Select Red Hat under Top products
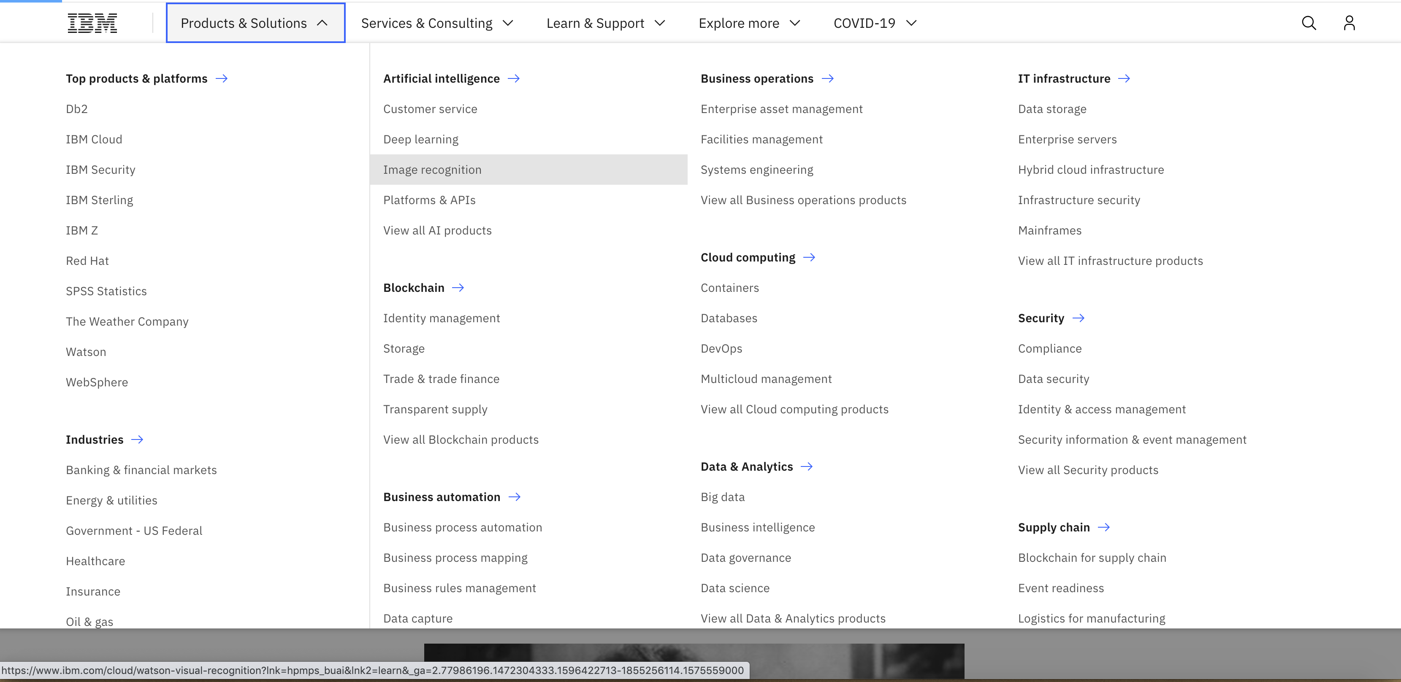 [x=87, y=260]
